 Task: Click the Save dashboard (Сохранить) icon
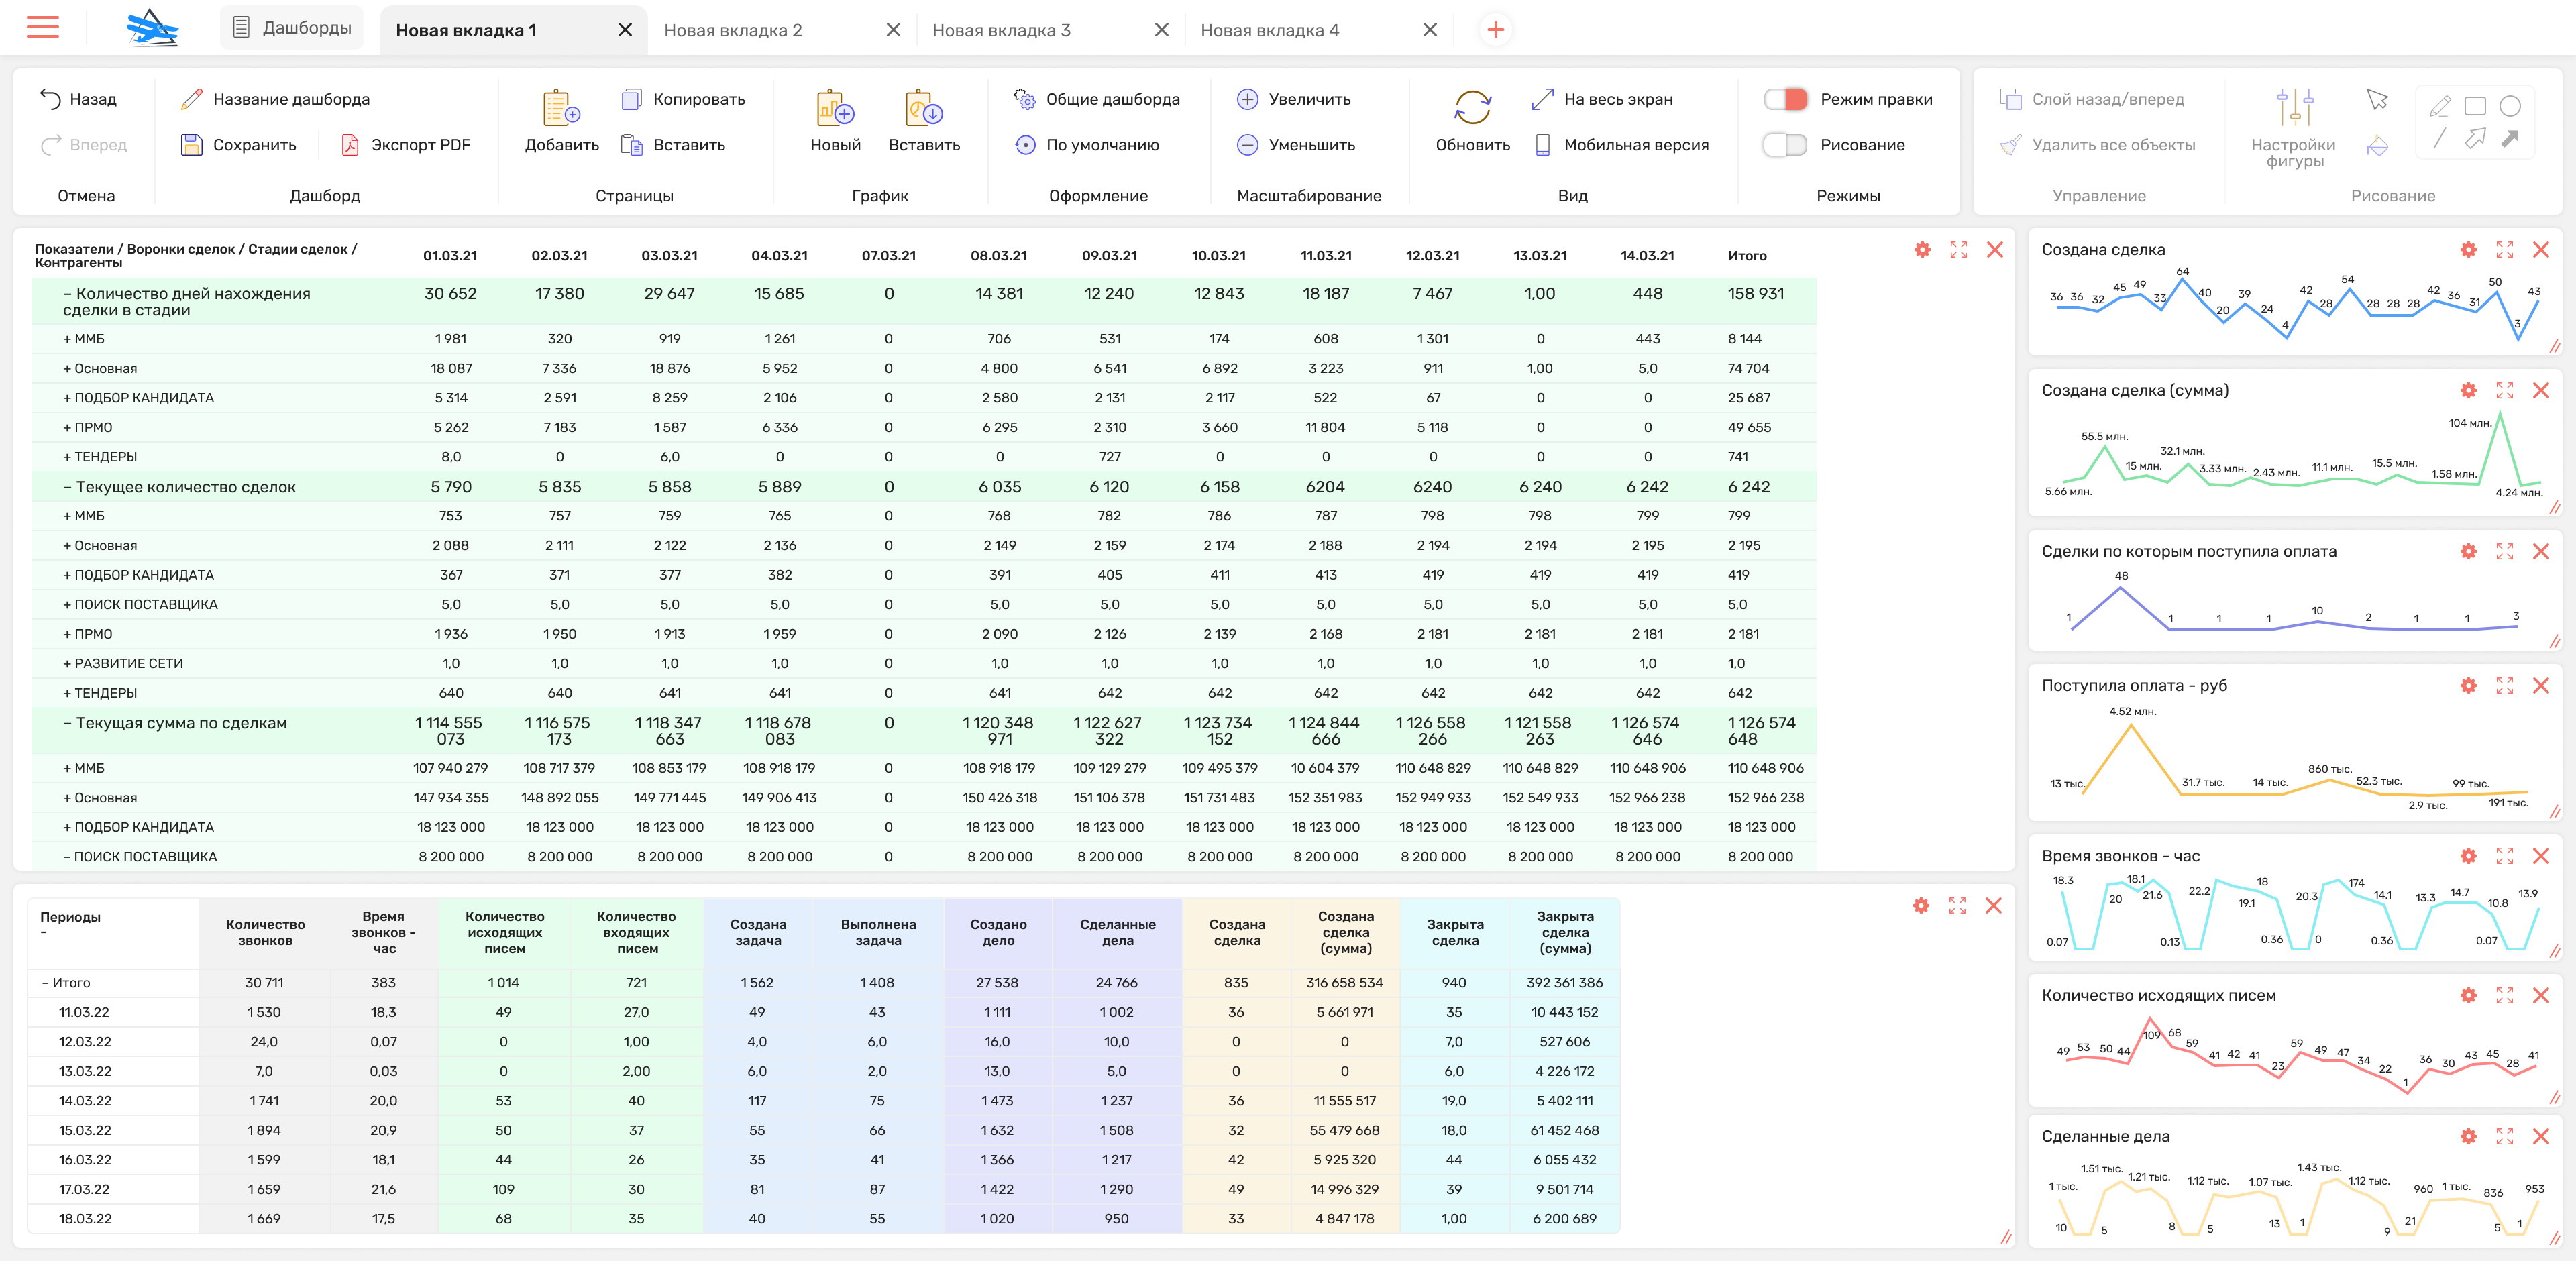click(x=191, y=145)
